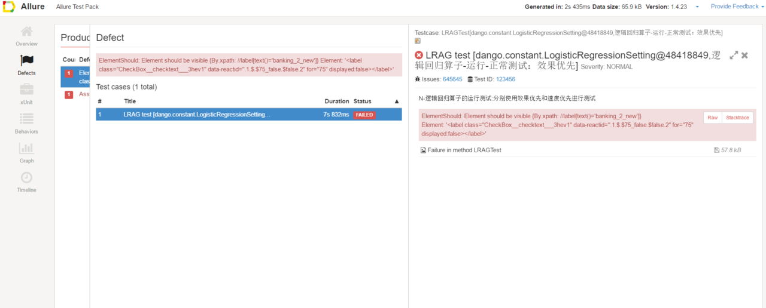Click the bug icon next to Issues
The image size is (766, 308).
(x=417, y=79)
